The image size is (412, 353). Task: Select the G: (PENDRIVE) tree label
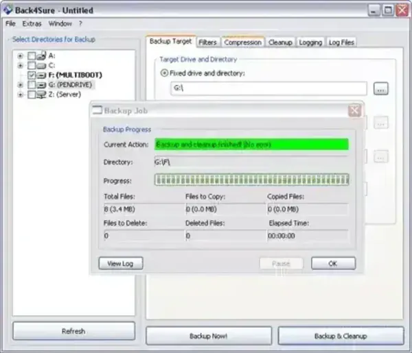click(70, 85)
